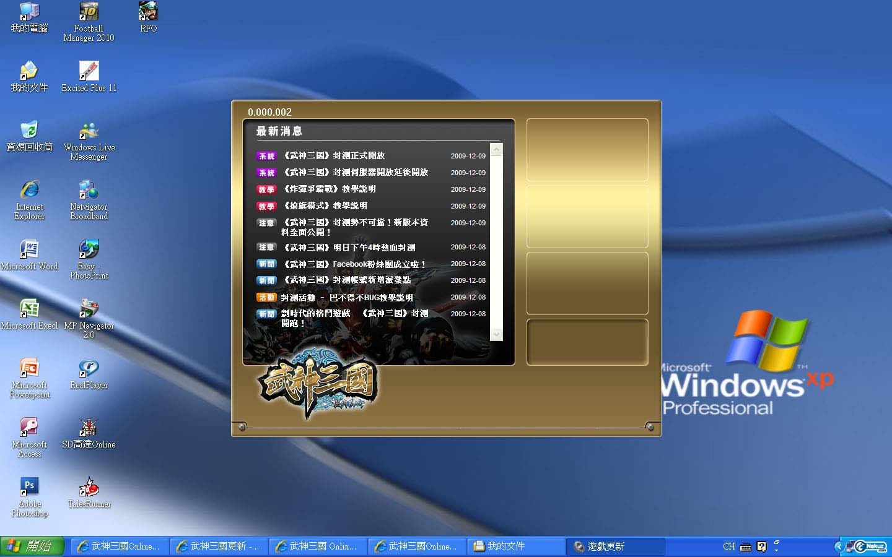Click the news list scroll-down arrow
Viewport: 892px width, 557px height.
(496, 334)
